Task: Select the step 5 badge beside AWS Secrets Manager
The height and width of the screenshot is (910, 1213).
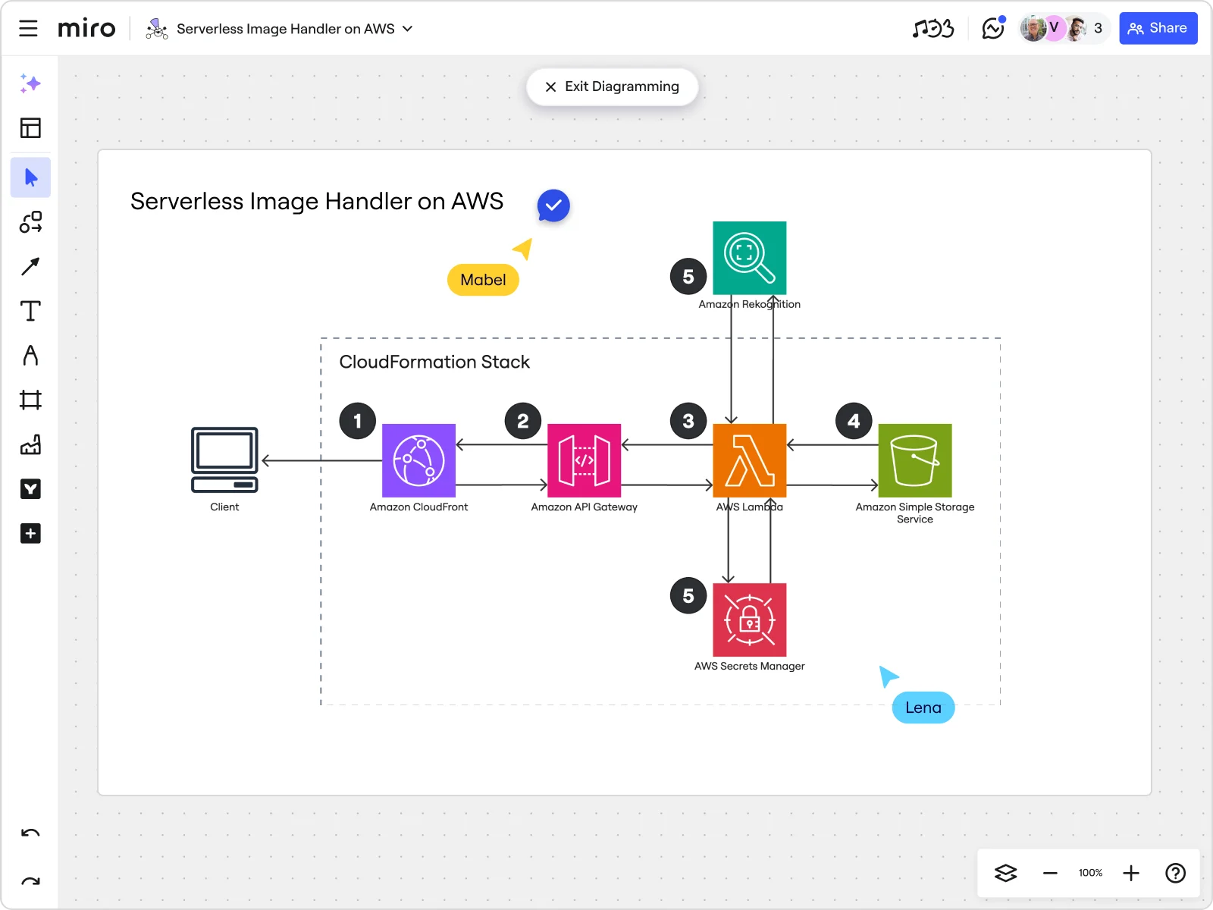Action: 688,596
